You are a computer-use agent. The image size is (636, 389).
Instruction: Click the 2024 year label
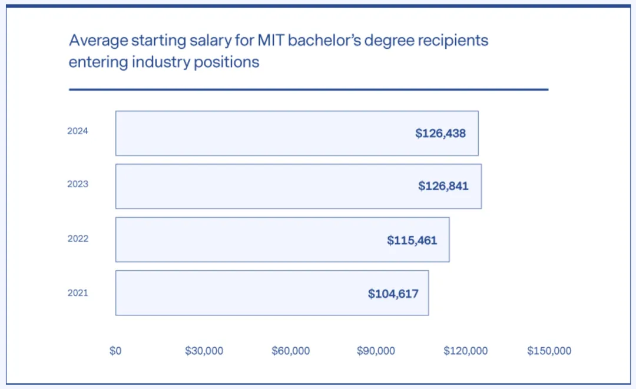coord(78,131)
